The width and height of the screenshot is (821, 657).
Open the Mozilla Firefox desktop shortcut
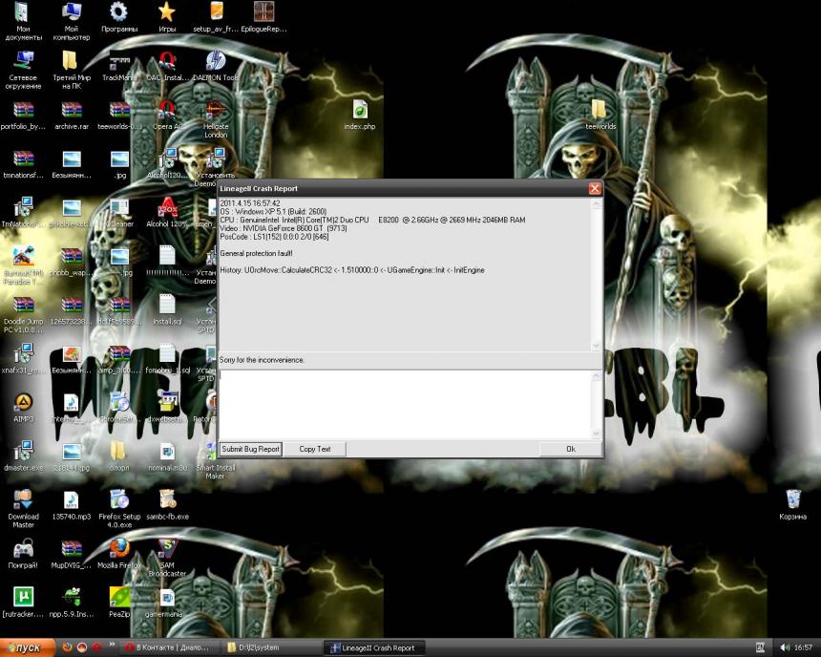119,550
